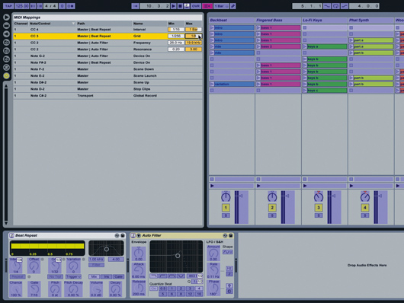Click the punch-out switch icon before 4.0.0
404x303 pixels.
(345, 6)
